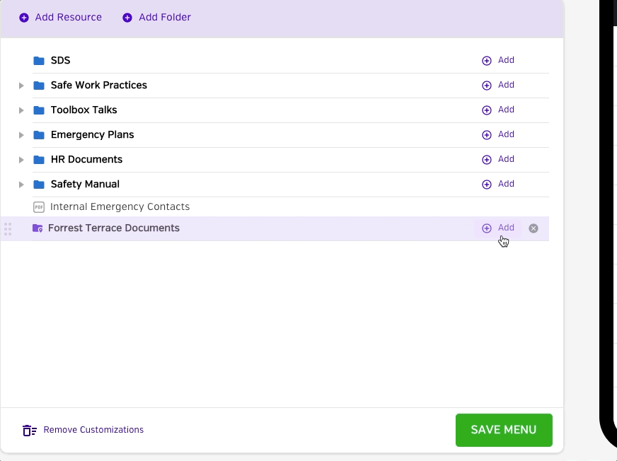Select the Safe Work Practices label
The height and width of the screenshot is (461, 617).
[x=99, y=86]
